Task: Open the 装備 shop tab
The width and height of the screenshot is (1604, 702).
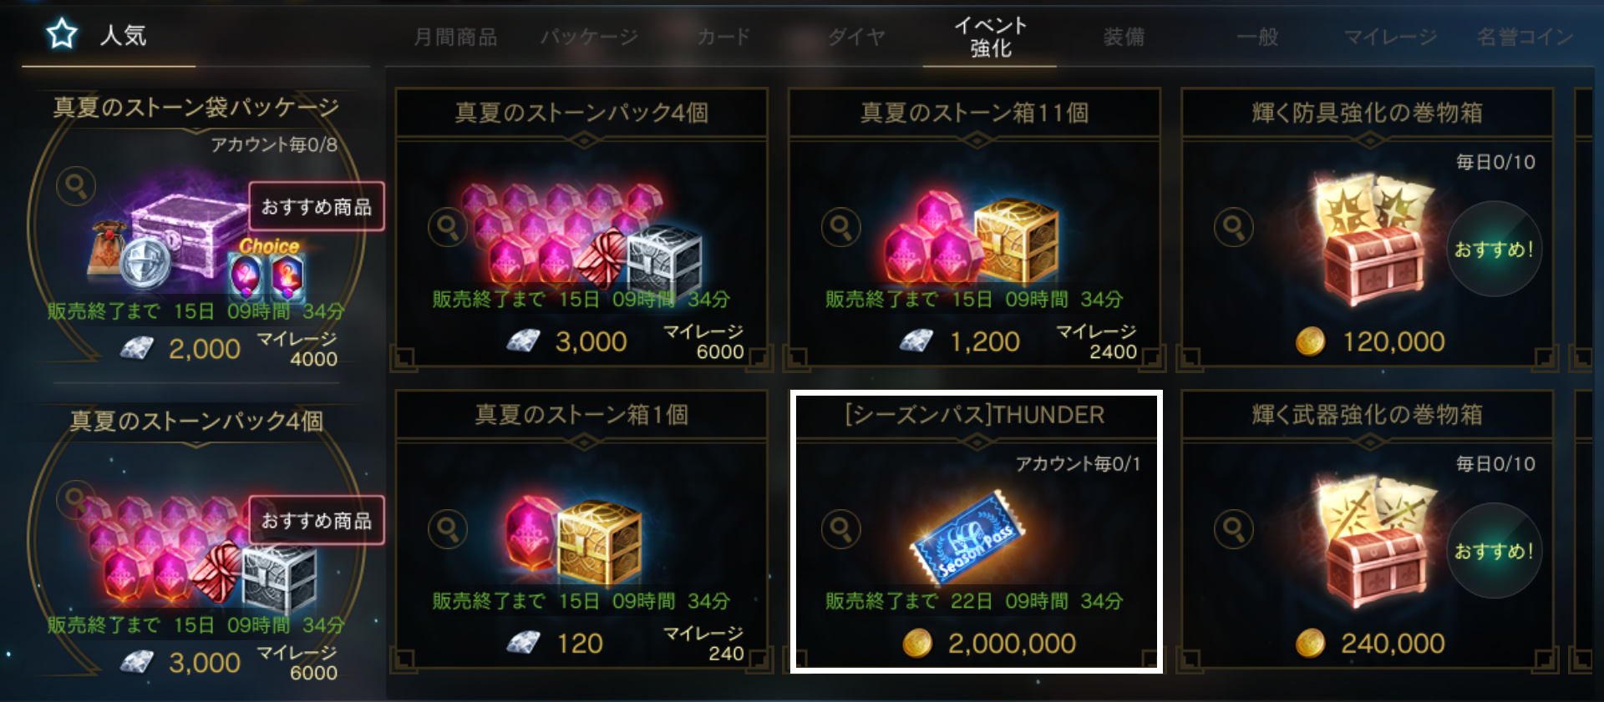Action: [1124, 38]
